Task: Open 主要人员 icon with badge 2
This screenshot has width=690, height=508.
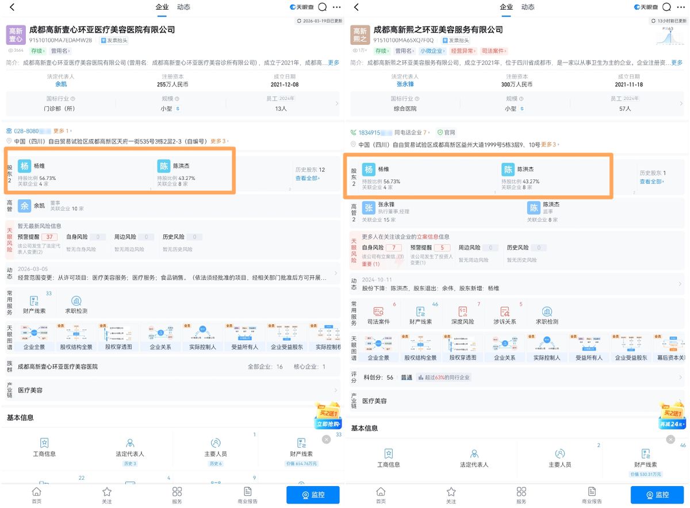Action: pos(560,459)
